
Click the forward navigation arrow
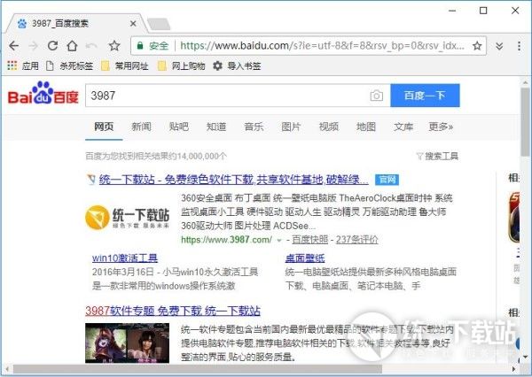point(34,46)
